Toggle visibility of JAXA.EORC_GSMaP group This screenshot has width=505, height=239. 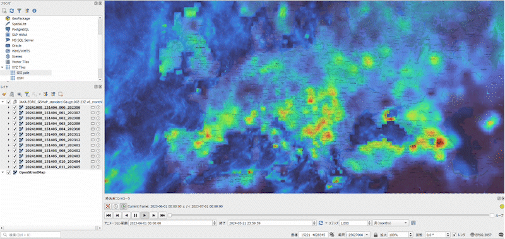tap(9, 102)
